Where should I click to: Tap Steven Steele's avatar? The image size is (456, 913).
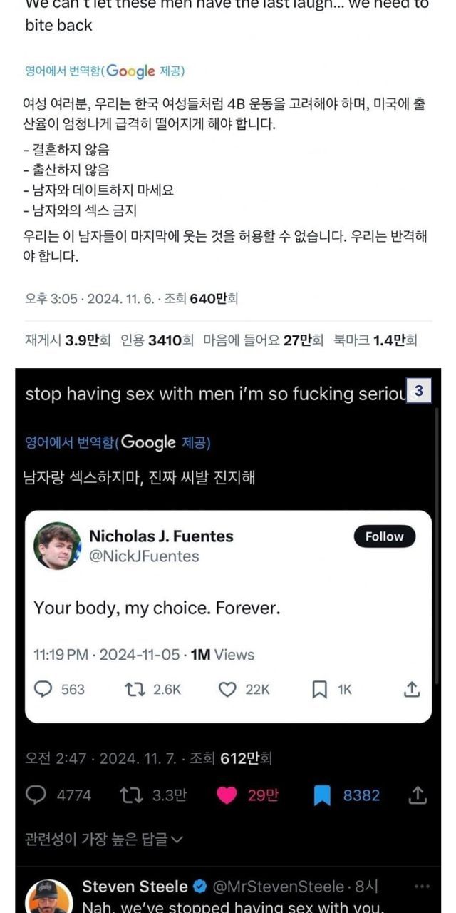coord(49,897)
